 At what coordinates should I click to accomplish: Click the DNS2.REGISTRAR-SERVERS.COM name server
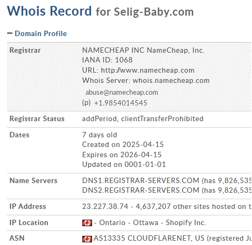tap(141, 190)
